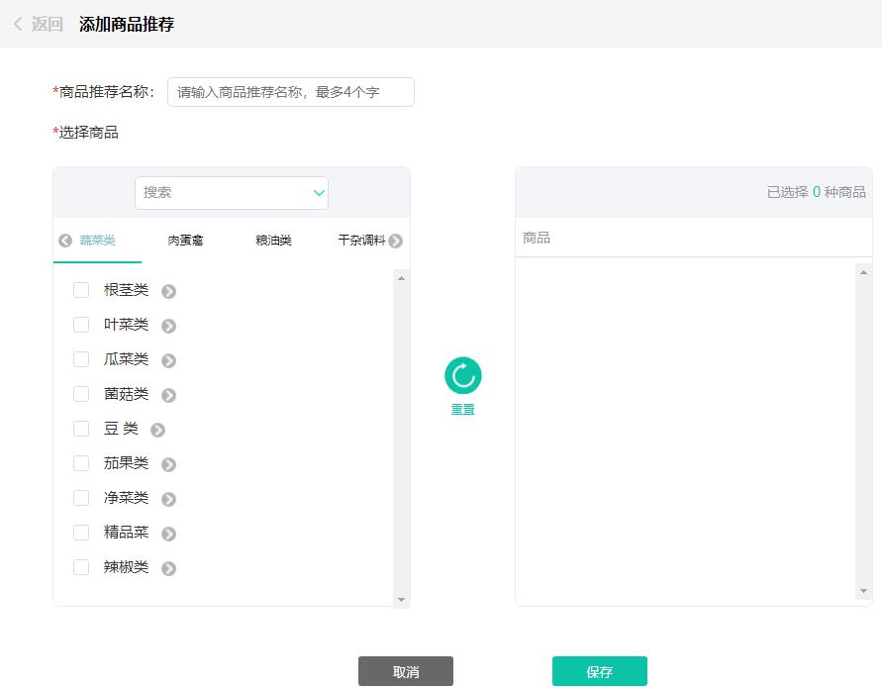The width and height of the screenshot is (882, 688).
Task: Click the 取消 cancel button
Action: (406, 670)
